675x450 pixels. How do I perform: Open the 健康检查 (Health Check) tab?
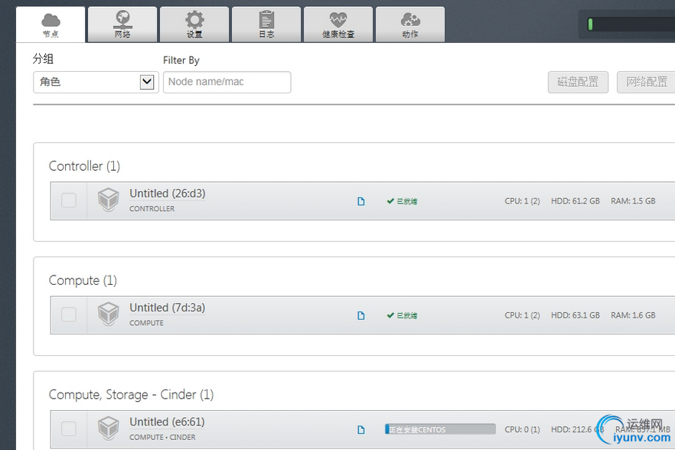pos(338,25)
